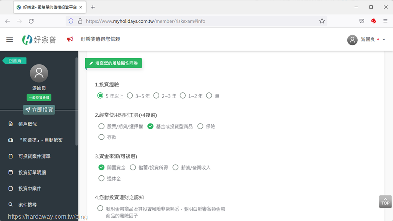Click 投資中案件 calendar icon
The height and width of the screenshot is (221, 393).
pyautogui.click(x=10, y=188)
